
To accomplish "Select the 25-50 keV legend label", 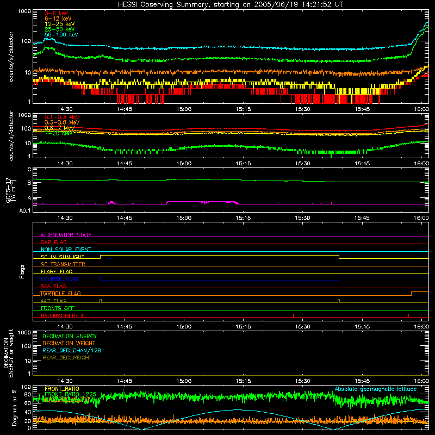I will (59, 29).
